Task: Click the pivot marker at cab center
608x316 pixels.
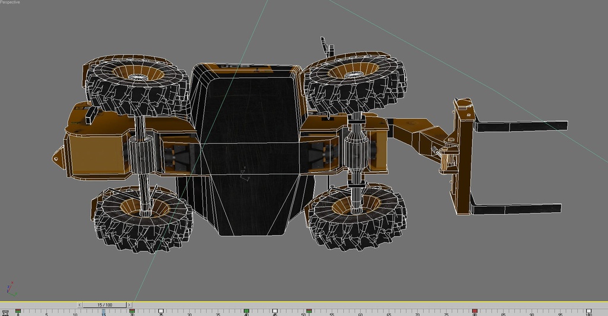Action: 243,173
